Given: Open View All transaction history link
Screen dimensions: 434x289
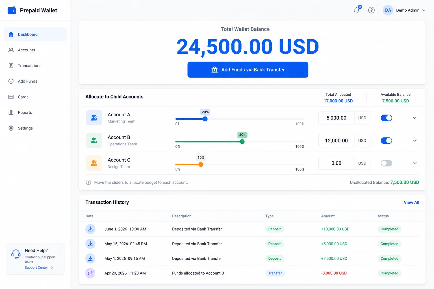Looking at the screenshot, I should pyautogui.click(x=411, y=202).
